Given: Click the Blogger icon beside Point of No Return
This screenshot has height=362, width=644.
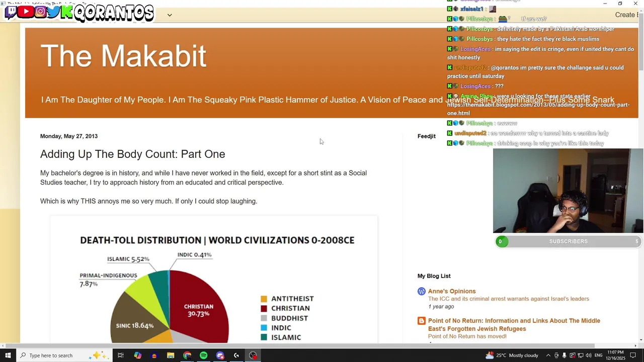Looking at the screenshot, I should pos(422,321).
